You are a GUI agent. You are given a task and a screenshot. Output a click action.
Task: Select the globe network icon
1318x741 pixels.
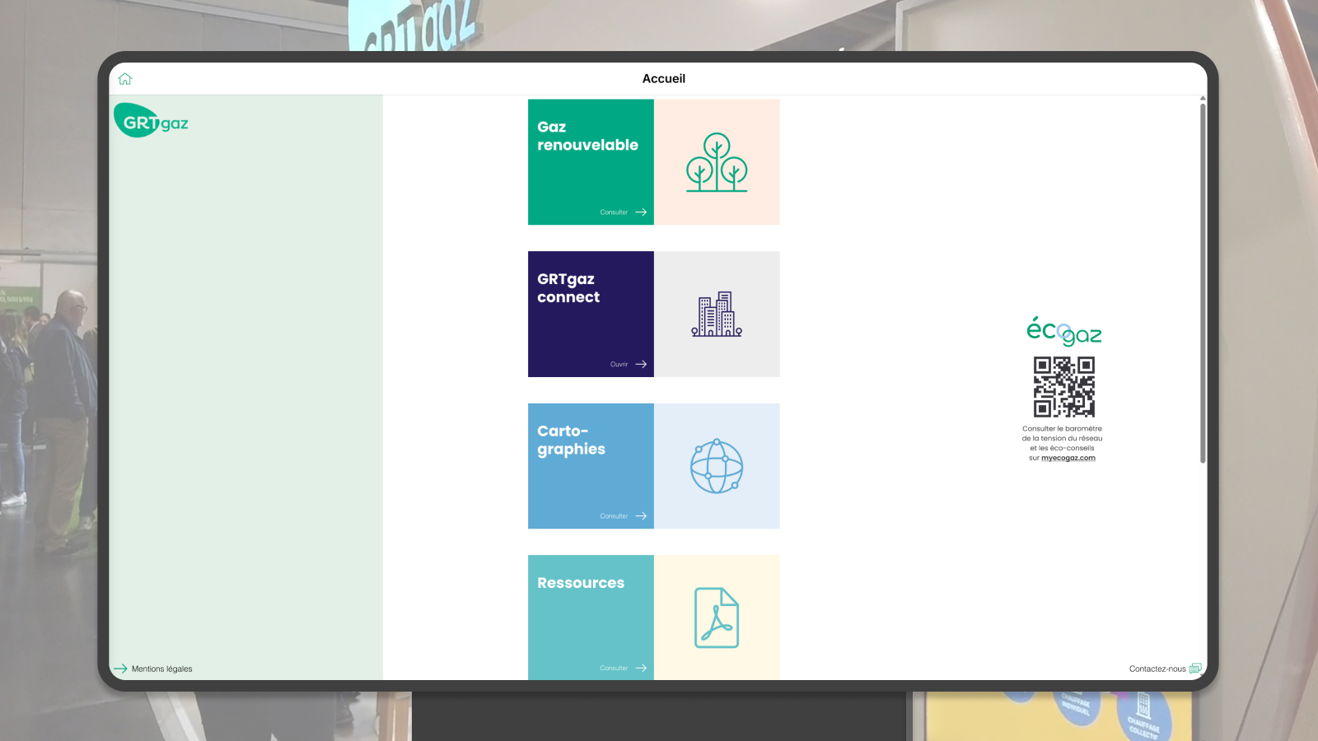click(x=717, y=466)
